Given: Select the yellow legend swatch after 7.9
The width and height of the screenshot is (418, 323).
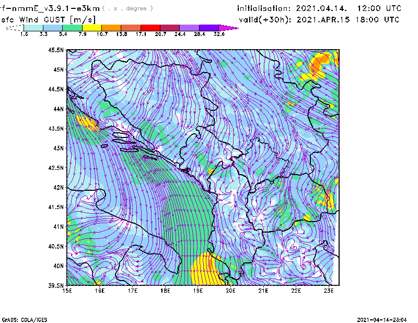Looking at the screenshot, I should pos(92,28).
